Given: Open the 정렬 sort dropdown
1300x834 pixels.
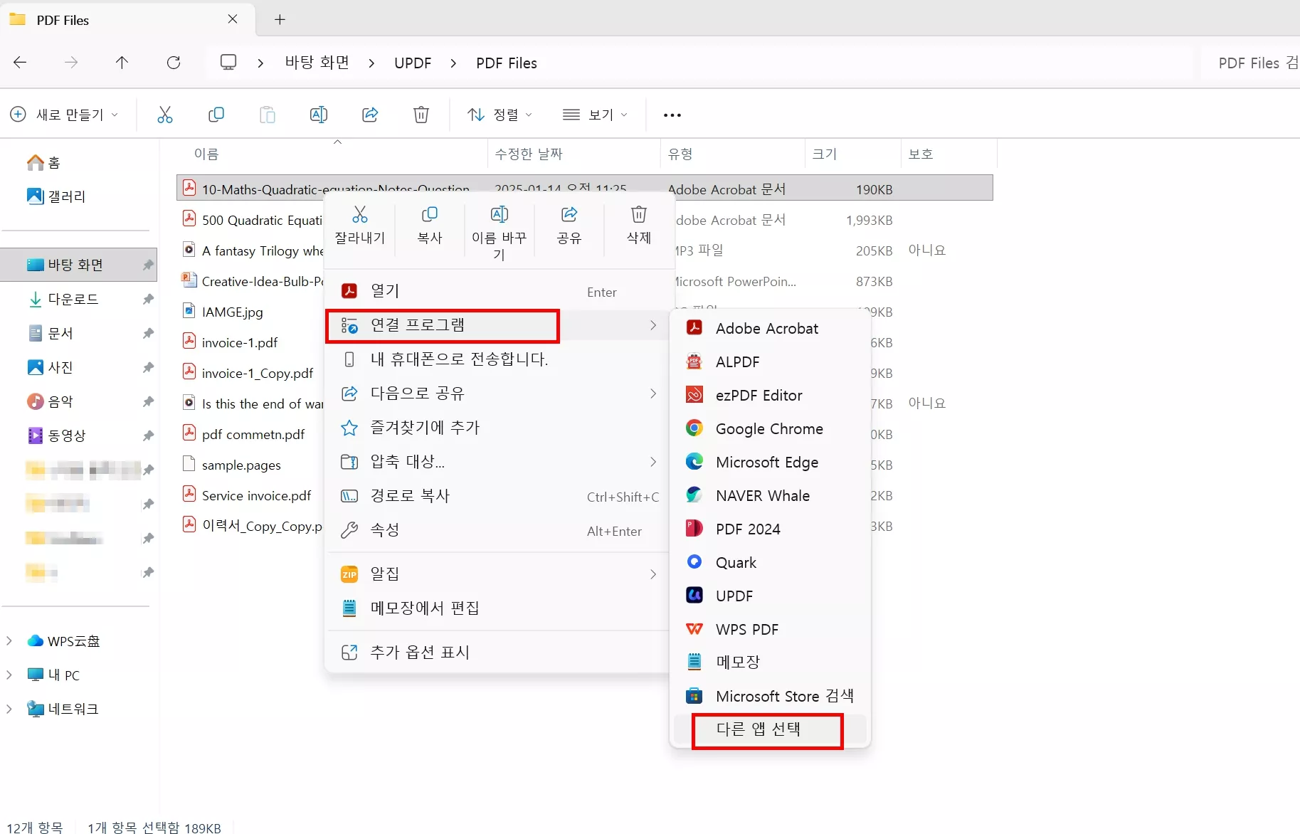Looking at the screenshot, I should pyautogui.click(x=500, y=115).
